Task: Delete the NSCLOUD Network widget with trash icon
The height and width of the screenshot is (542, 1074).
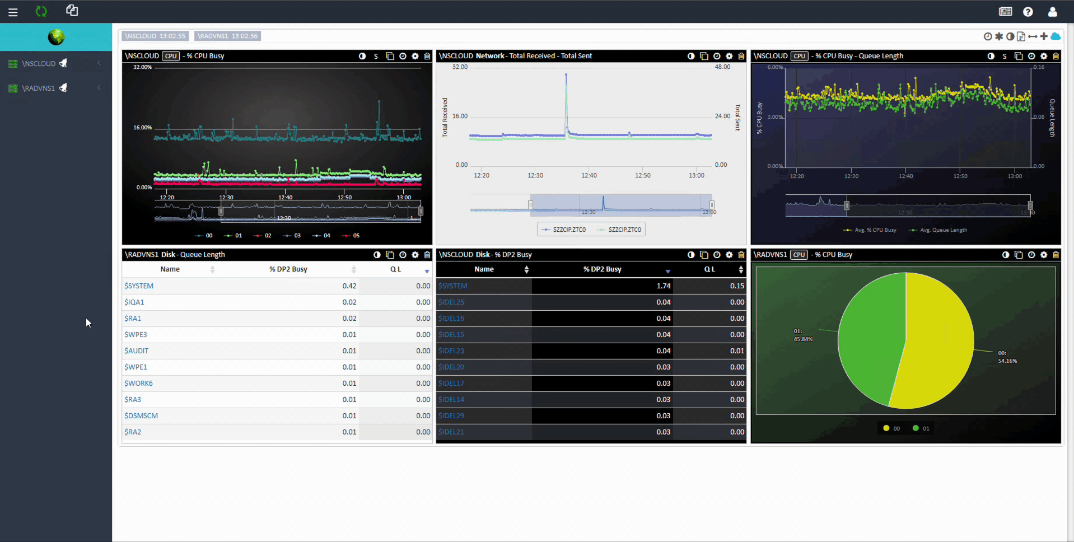Action: [741, 56]
